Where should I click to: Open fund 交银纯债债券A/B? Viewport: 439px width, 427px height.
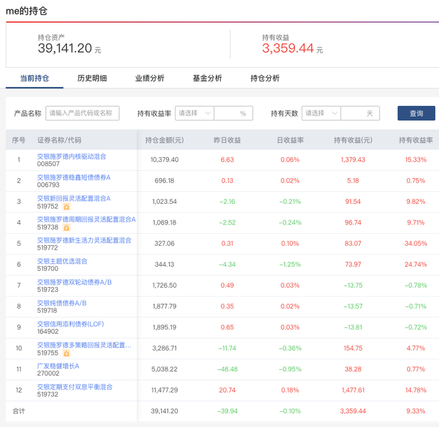point(62,303)
